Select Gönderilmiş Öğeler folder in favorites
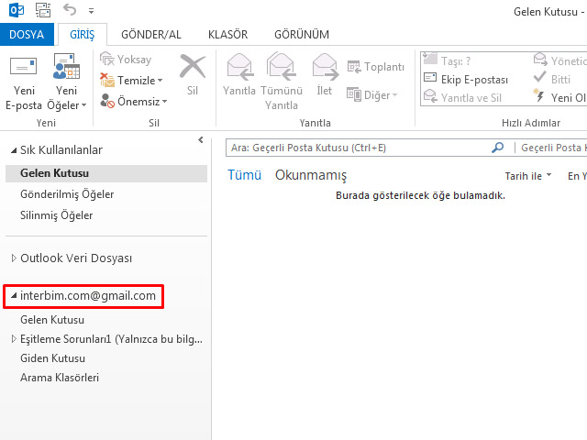Screen dimensions: 587x440 coord(67,194)
